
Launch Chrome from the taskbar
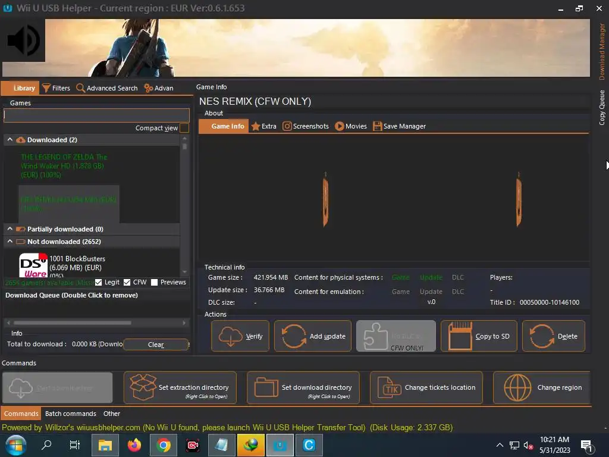pos(164,445)
